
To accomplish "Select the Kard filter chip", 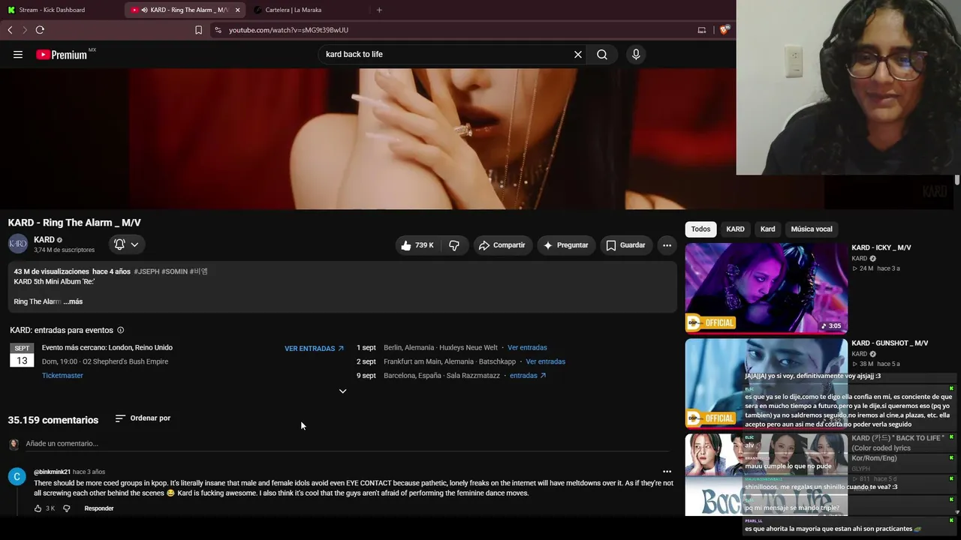I will [767, 229].
